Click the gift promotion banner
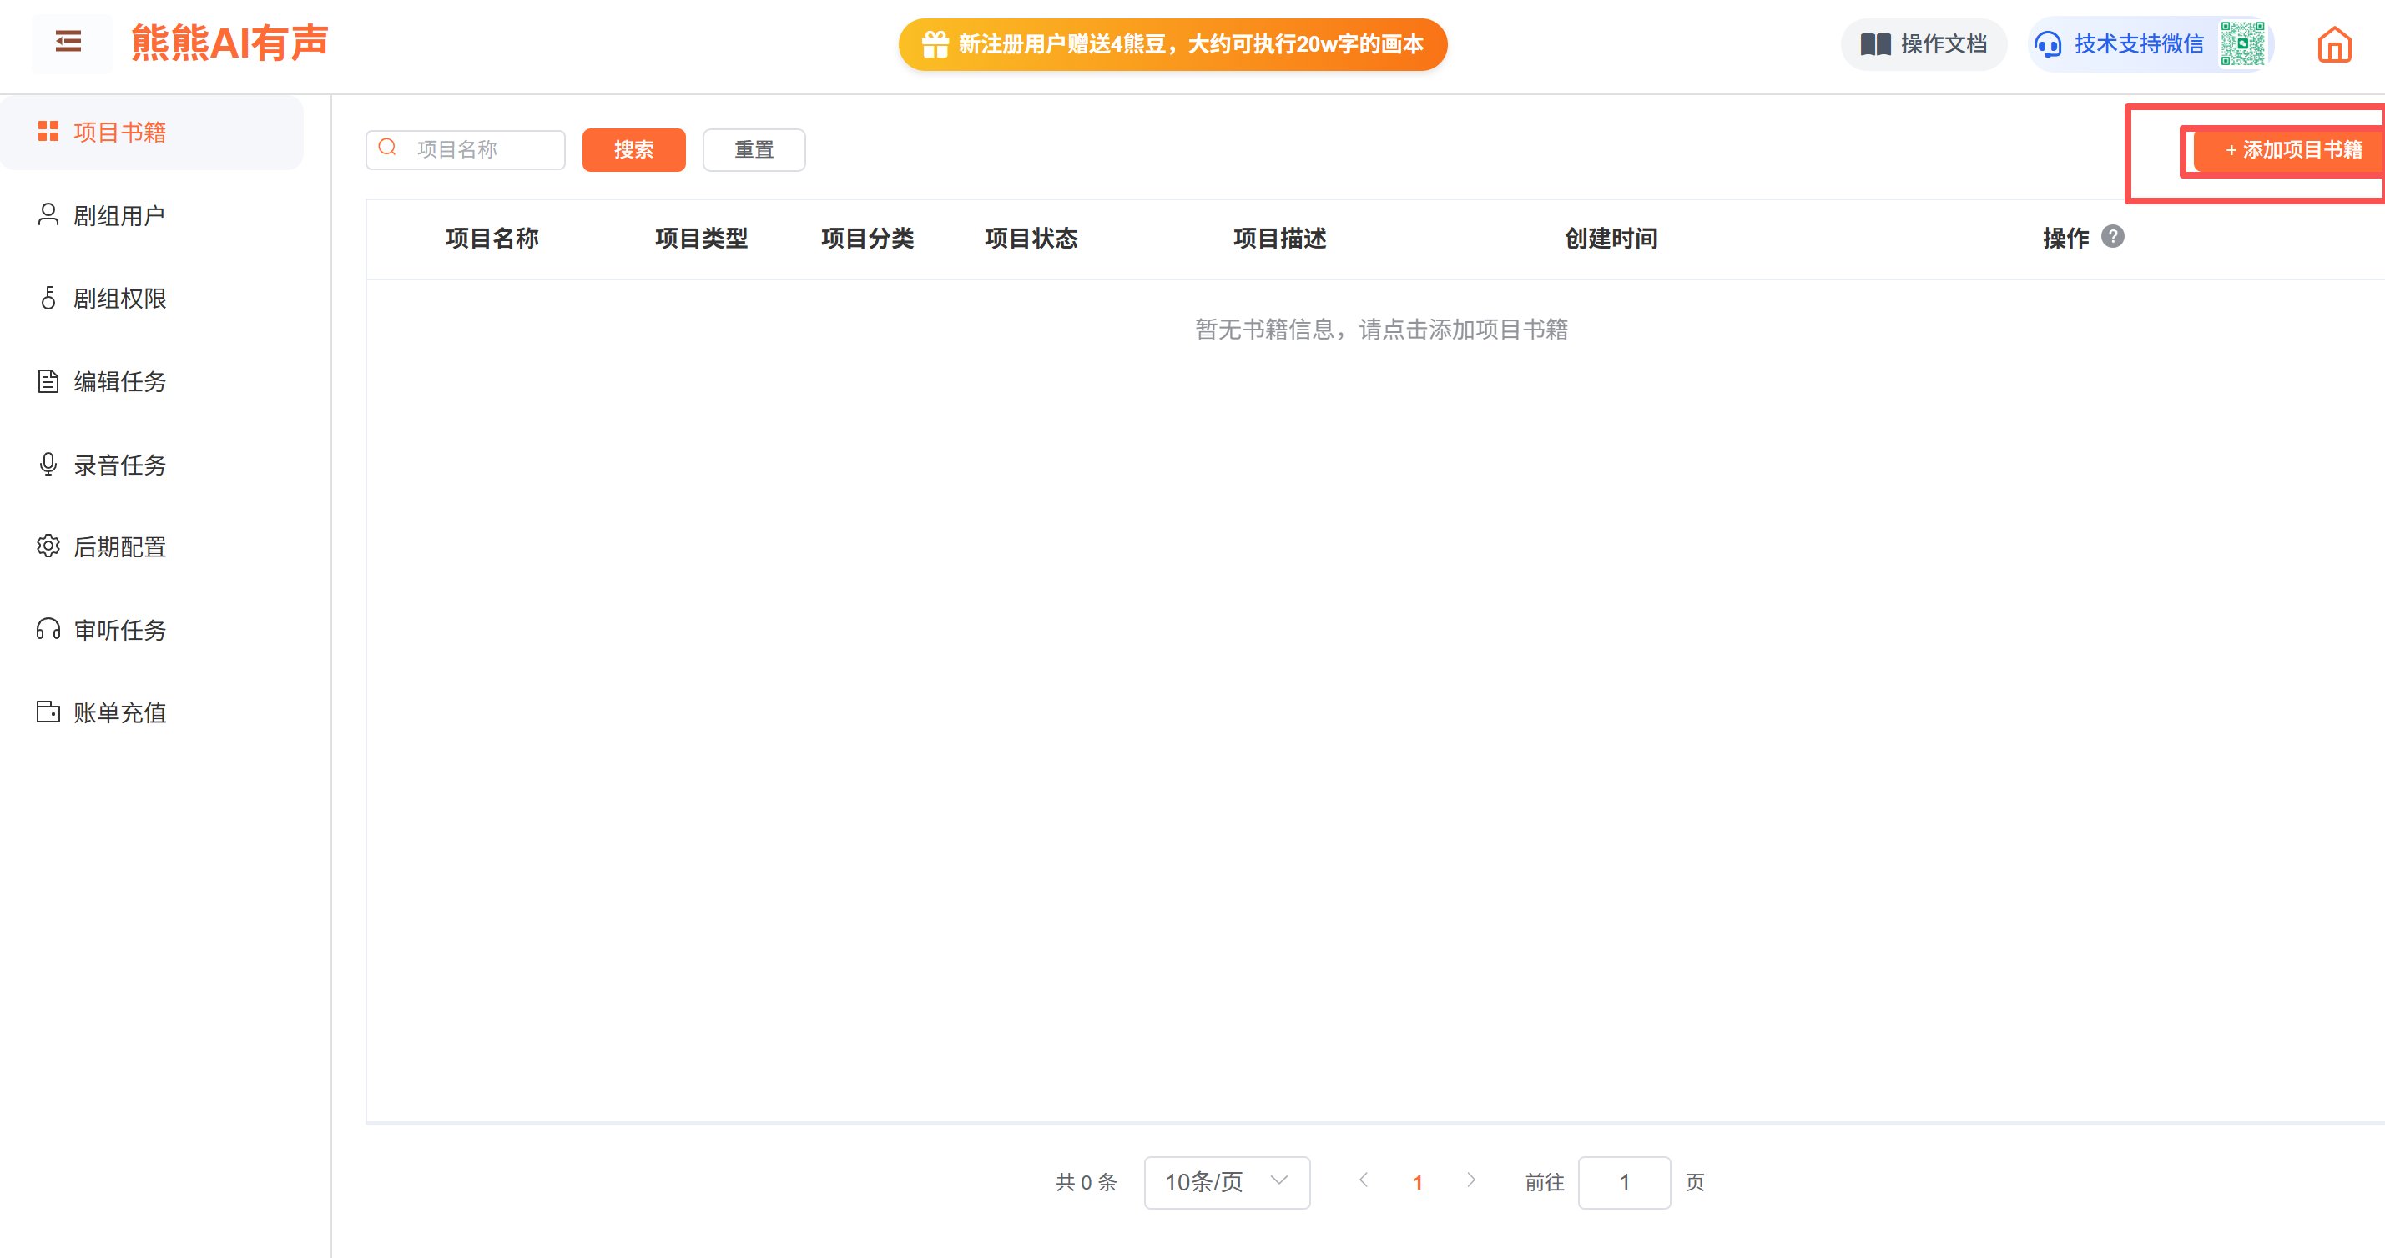The height and width of the screenshot is (1258, 2385). click(1172, 44)
